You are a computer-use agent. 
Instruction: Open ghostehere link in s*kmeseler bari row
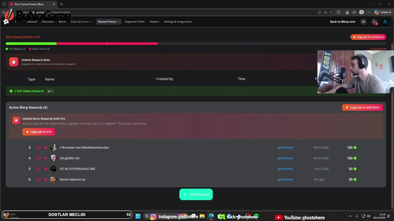click(285, 148)
